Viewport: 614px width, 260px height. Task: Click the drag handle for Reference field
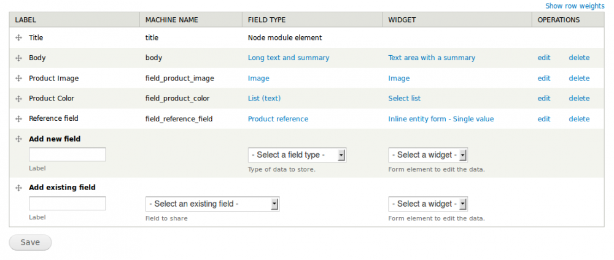(x=18, y=119)
